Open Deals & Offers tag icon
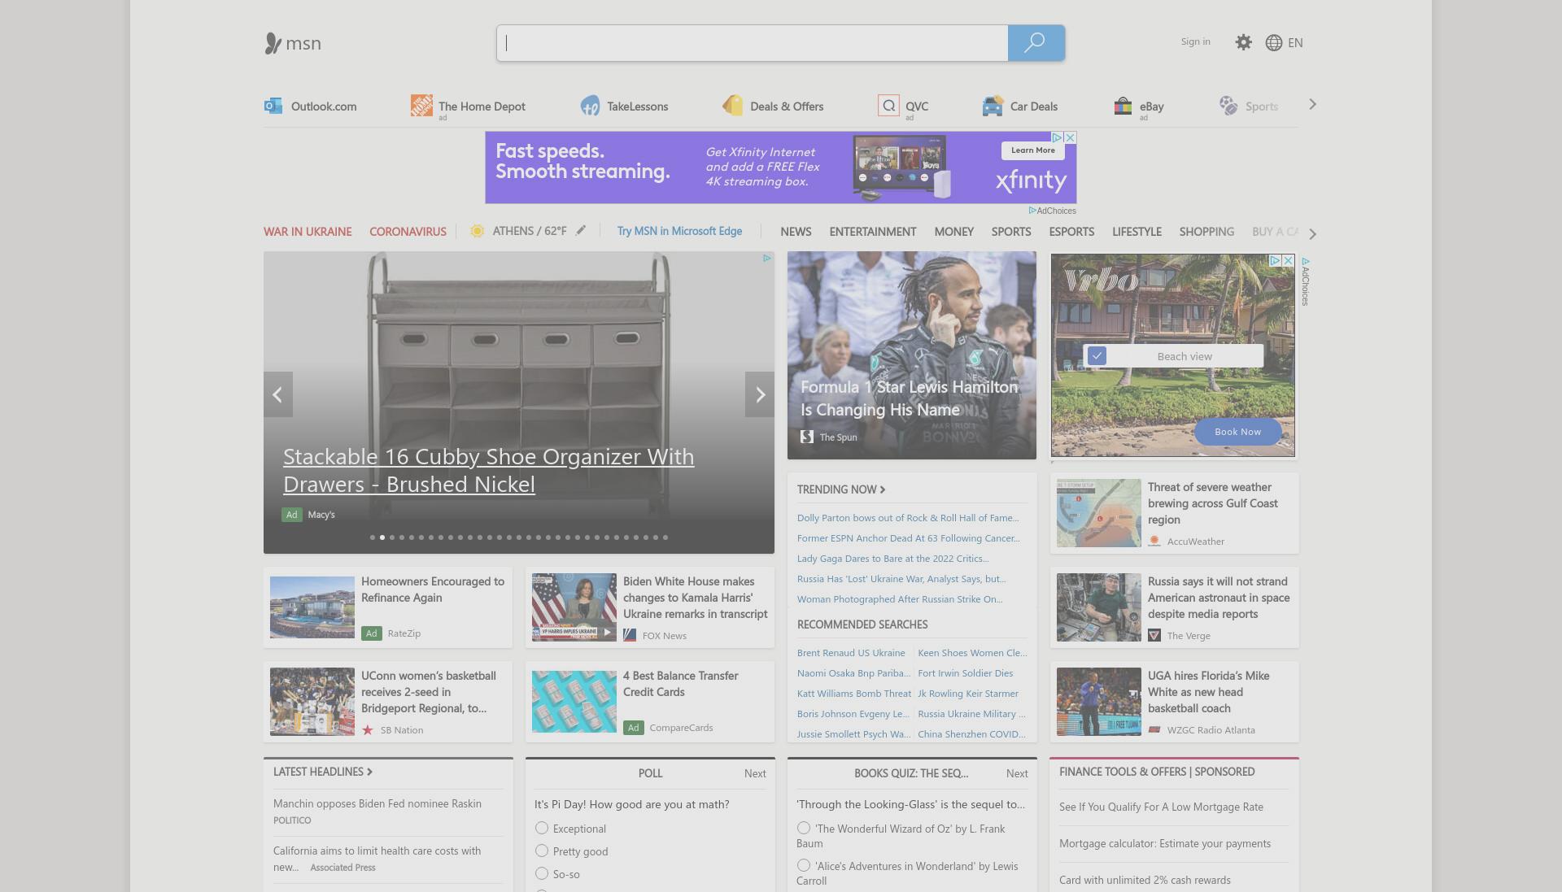Viewport: 1562px width, 892px height. (732, 106)
